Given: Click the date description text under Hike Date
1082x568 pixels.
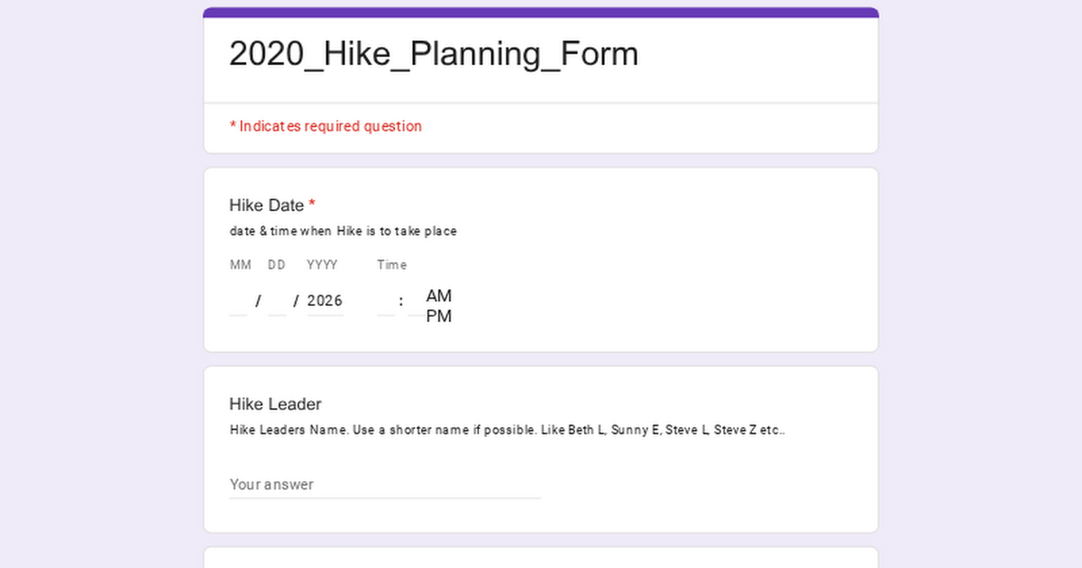Looking at the screenshot, I should click(x=343, y=231).
